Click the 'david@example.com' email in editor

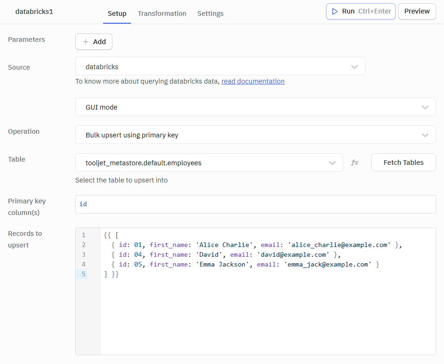pos(293,254)
